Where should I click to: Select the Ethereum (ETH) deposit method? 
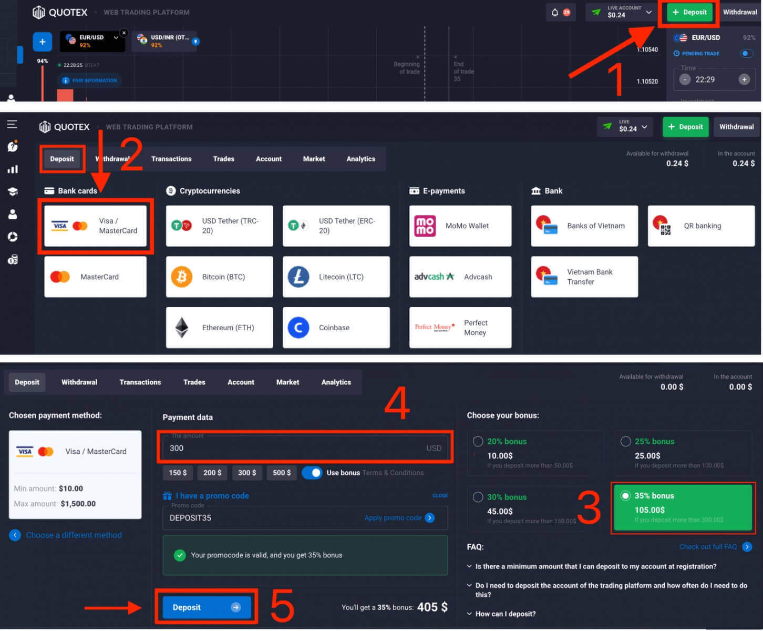coord(219,327)
